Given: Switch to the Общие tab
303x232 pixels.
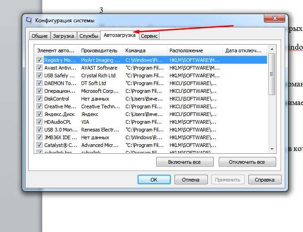Looking at the screenshot, I should [40, 36].
